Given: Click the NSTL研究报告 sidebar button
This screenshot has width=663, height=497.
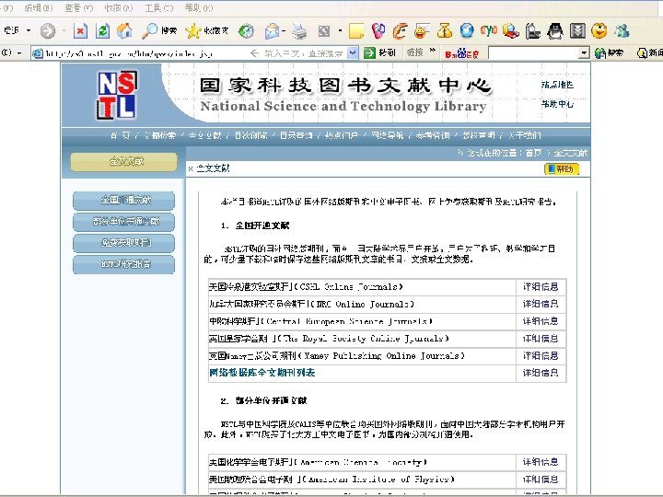Looking at the screenshot, I should tap(124, 264).
